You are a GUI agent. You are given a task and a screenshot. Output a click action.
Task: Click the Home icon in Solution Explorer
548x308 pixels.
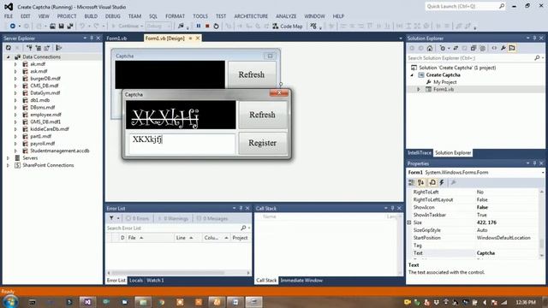coord(430,48)
